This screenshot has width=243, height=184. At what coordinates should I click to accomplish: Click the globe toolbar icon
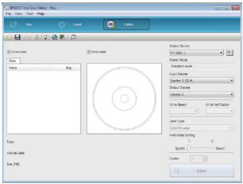(x=54, y=37)
